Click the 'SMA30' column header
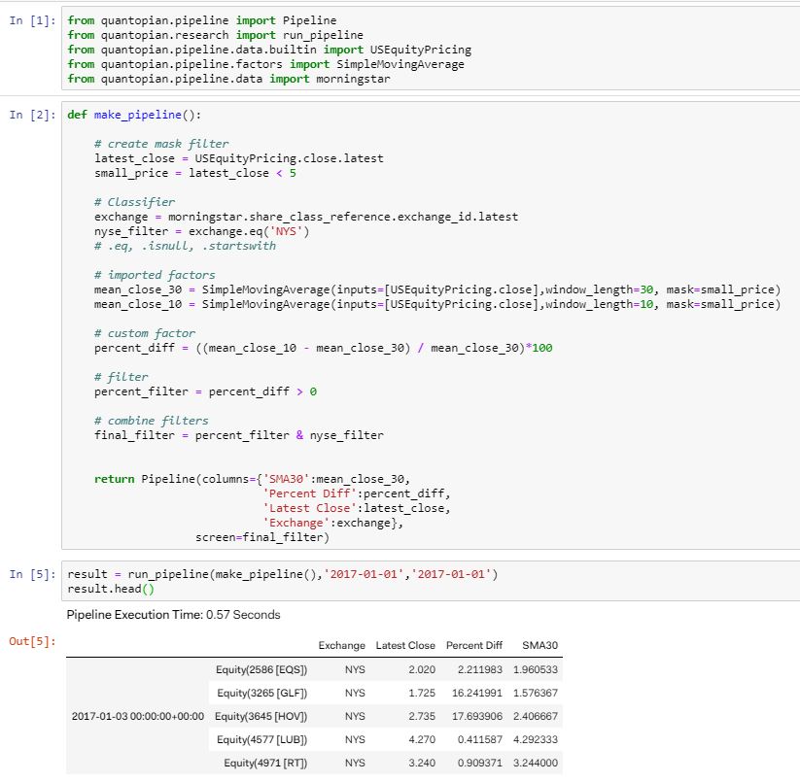 tap(540, 645)
